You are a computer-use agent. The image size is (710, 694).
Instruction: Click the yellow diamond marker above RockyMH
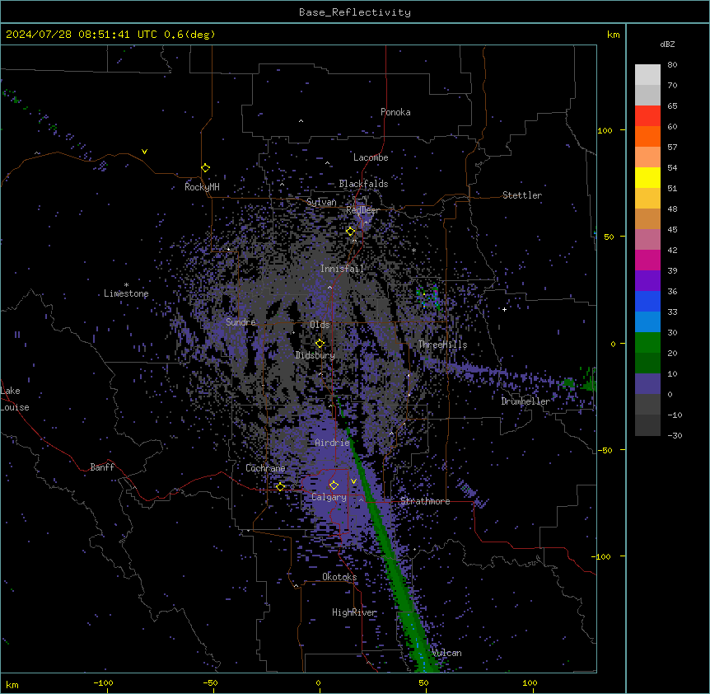(205, 168)
